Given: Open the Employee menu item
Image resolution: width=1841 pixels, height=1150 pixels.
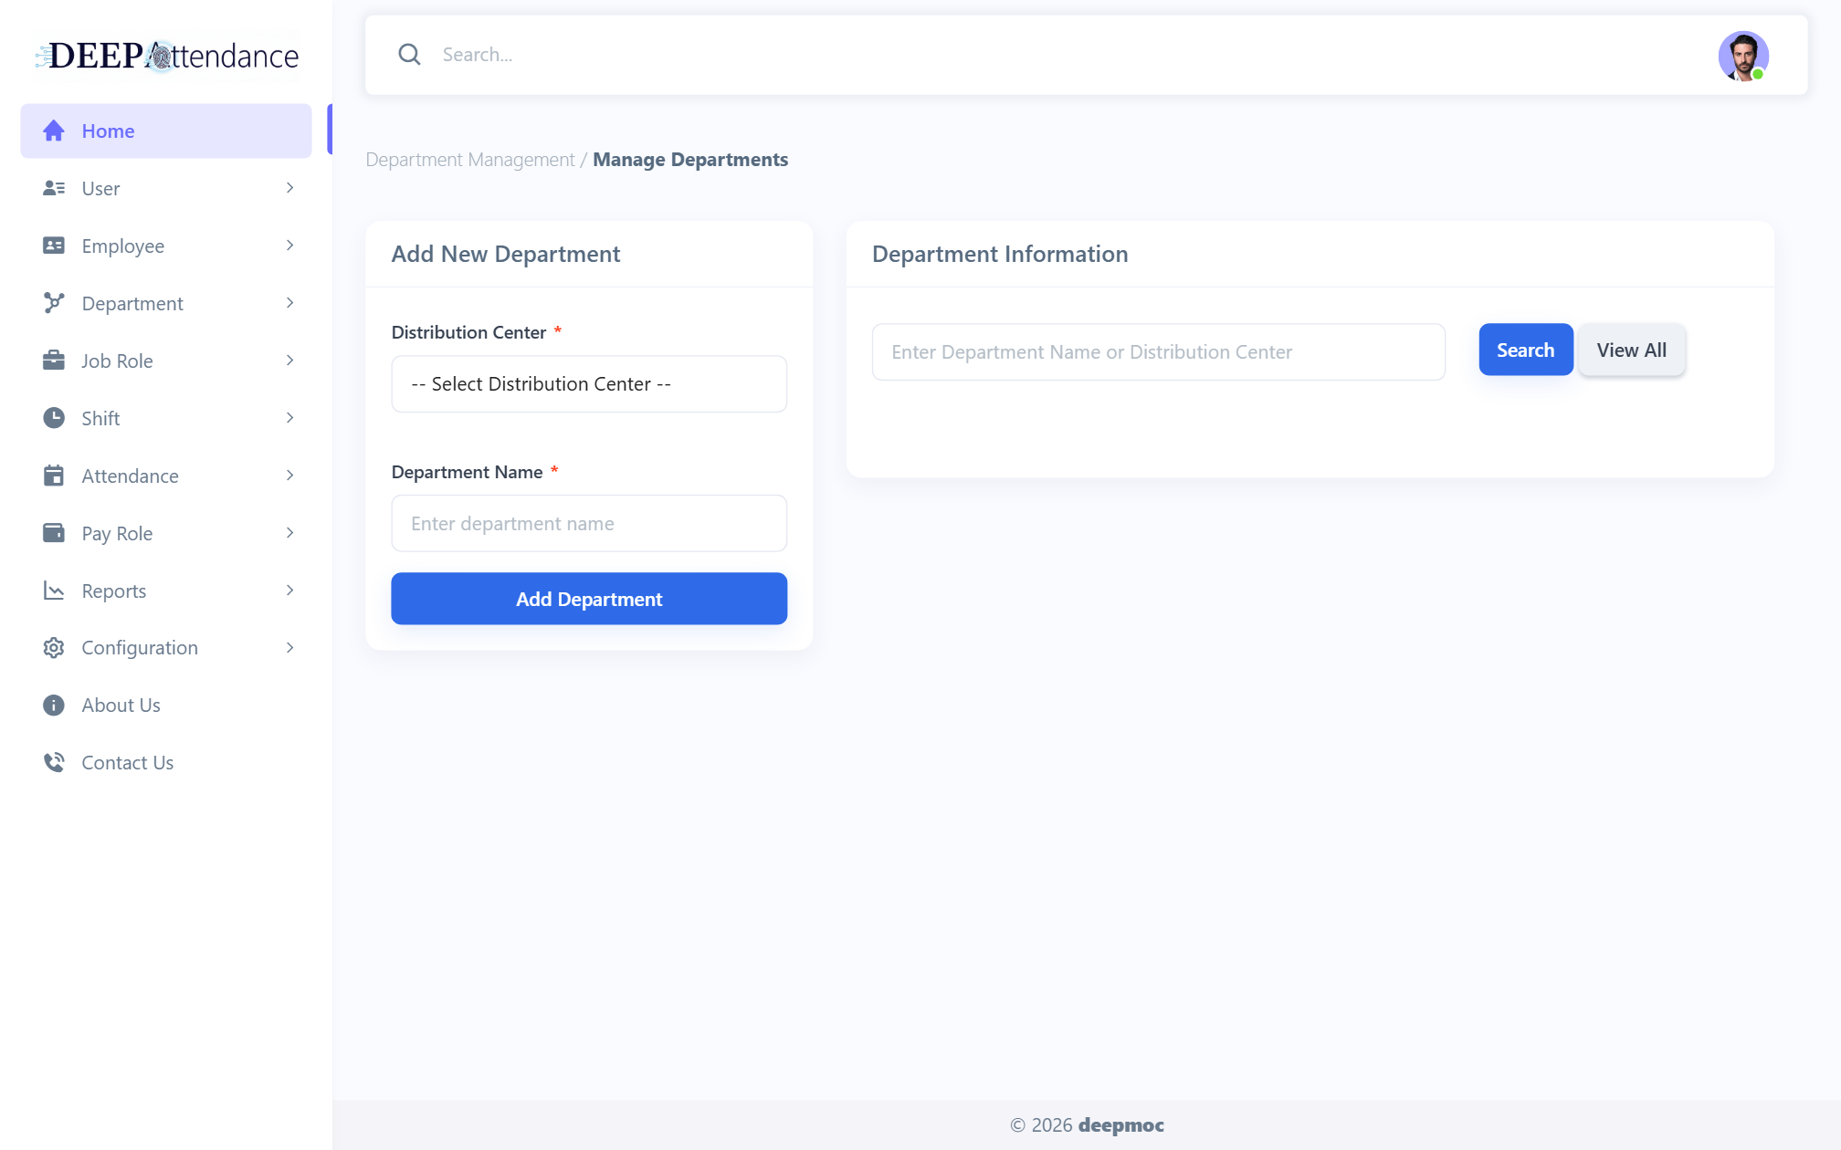Looking at the screenshot, I should pos(166,246).
